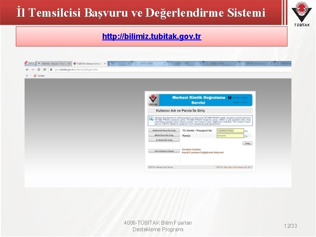Click the TÜBİTAK Merkezi Giriş Servisi footer text
Image resolution: width=316 pixels, height=237 pixels.
pos(160,167)
